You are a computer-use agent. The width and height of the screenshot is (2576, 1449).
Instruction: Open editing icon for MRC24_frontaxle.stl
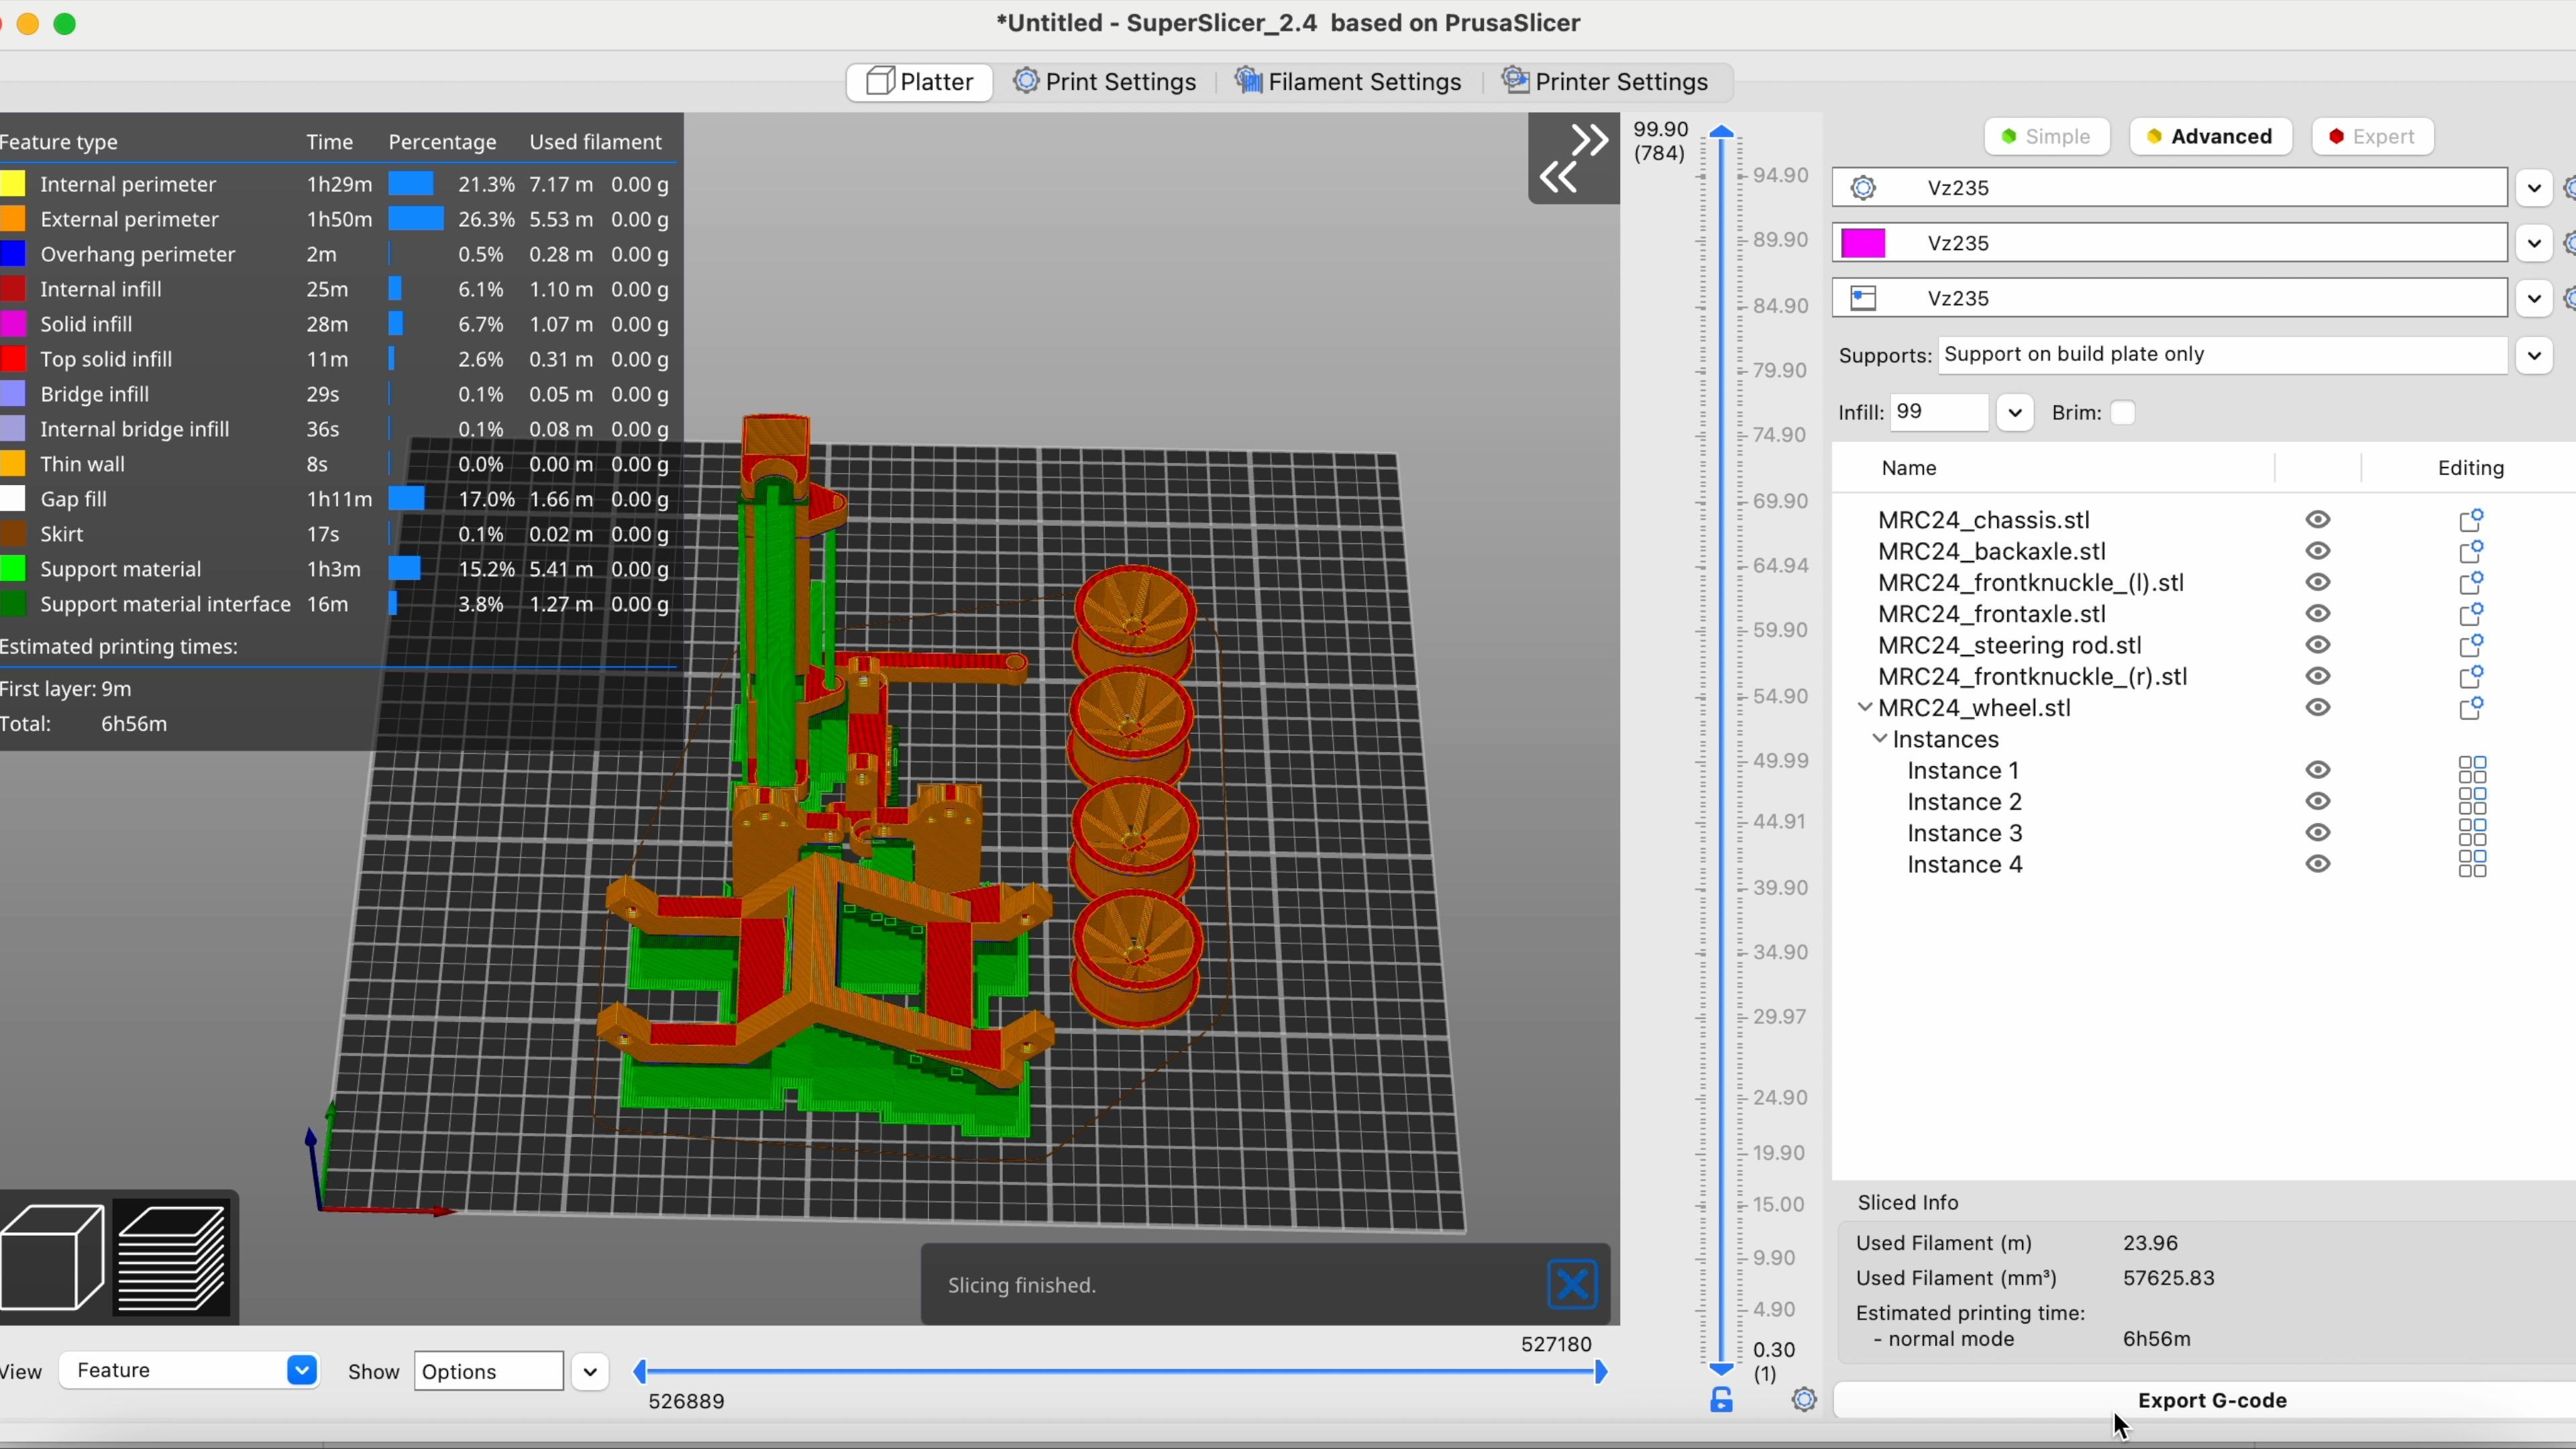(x=2471, y=614)
